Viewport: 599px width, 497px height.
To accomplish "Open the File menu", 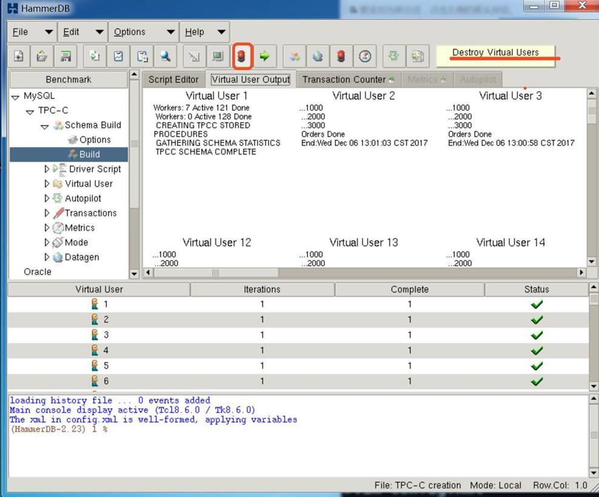I will point(20,32).
